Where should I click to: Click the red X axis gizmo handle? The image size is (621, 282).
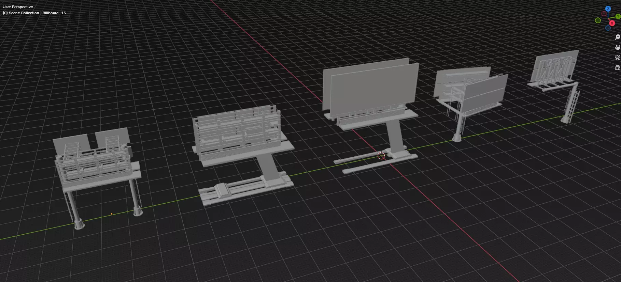tap(612, 23)
